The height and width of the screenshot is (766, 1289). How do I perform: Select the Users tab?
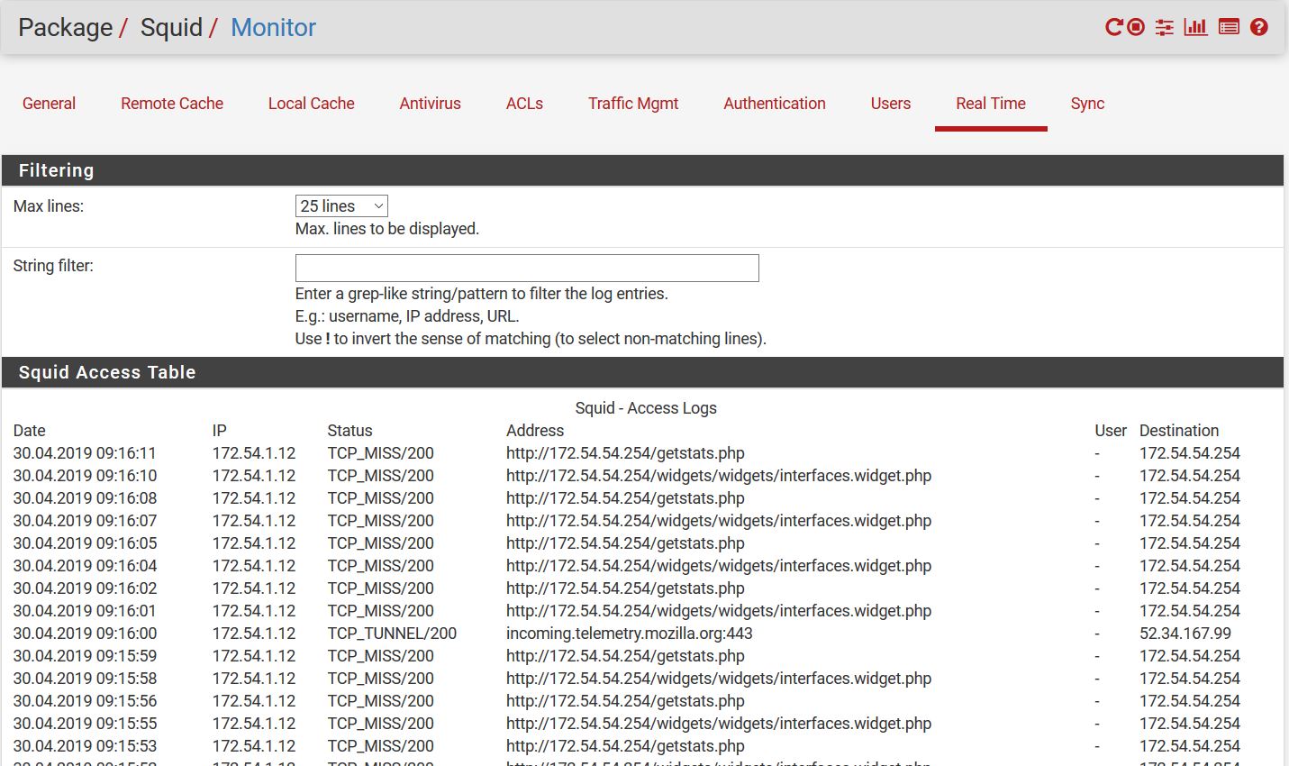891,104
